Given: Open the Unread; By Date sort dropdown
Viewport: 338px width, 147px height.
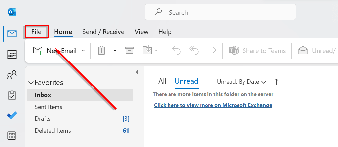Looking at the screenshot, I should (x=242, y=82).
